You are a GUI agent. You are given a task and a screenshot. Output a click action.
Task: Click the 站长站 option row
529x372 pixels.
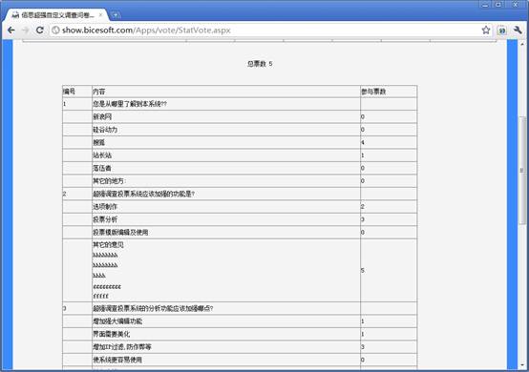point(240,155)
